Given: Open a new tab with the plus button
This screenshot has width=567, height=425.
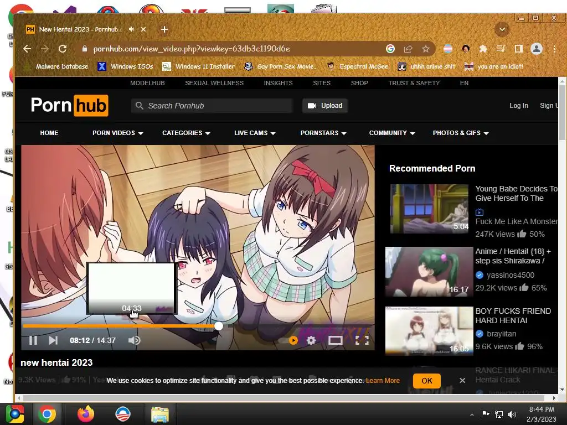Looking at the screenshot, I should point(164,29).
